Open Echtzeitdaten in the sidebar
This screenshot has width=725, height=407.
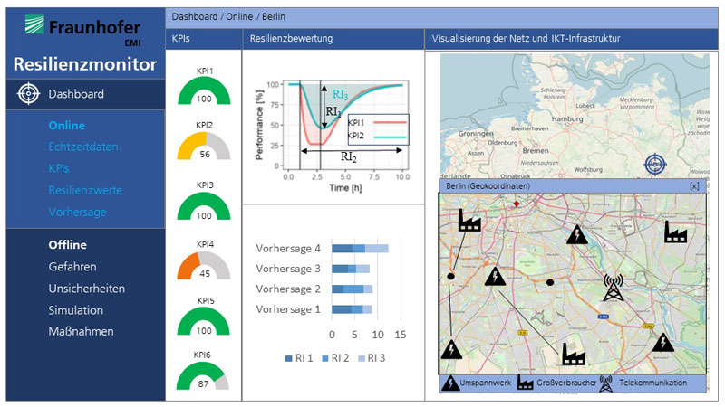[83, 147]
